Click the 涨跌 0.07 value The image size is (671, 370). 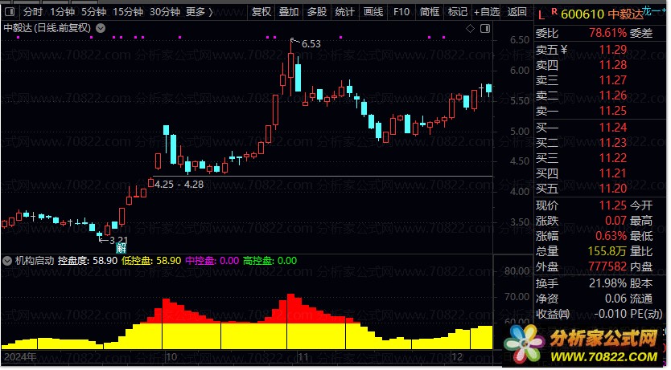[615, 221]
